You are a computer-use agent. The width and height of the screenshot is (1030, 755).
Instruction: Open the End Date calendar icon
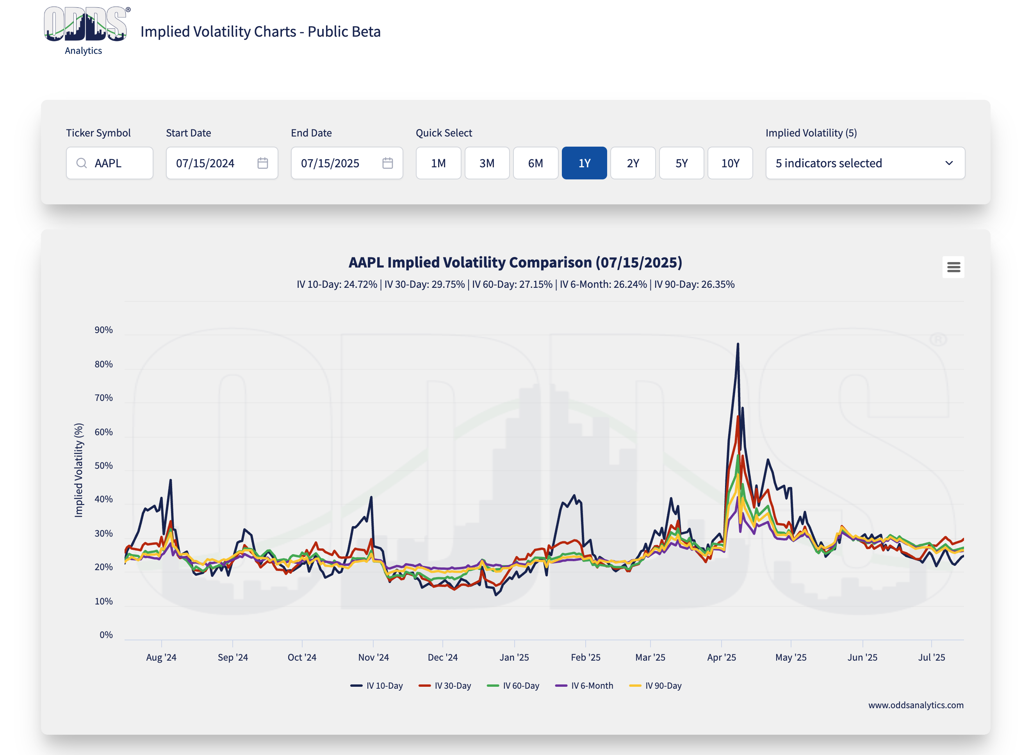pos(388,163)
